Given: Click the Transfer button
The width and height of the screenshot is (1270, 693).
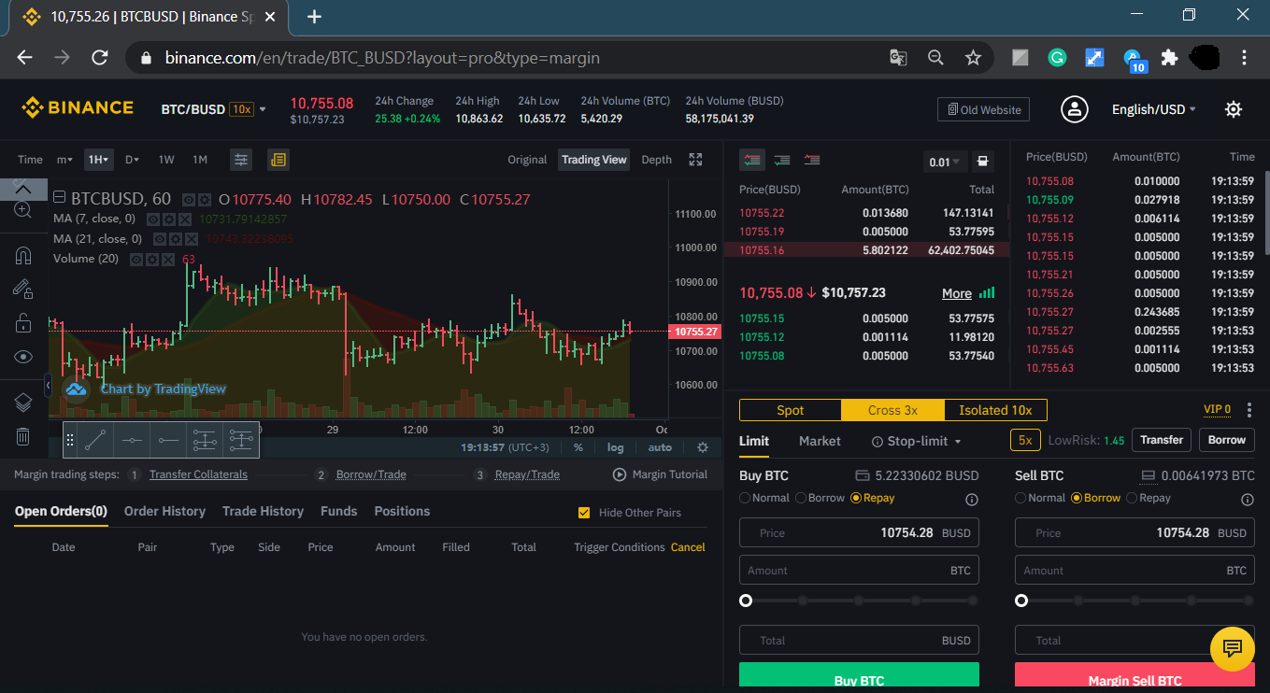Looking at the screenshot, I should tap(1162, 440).
